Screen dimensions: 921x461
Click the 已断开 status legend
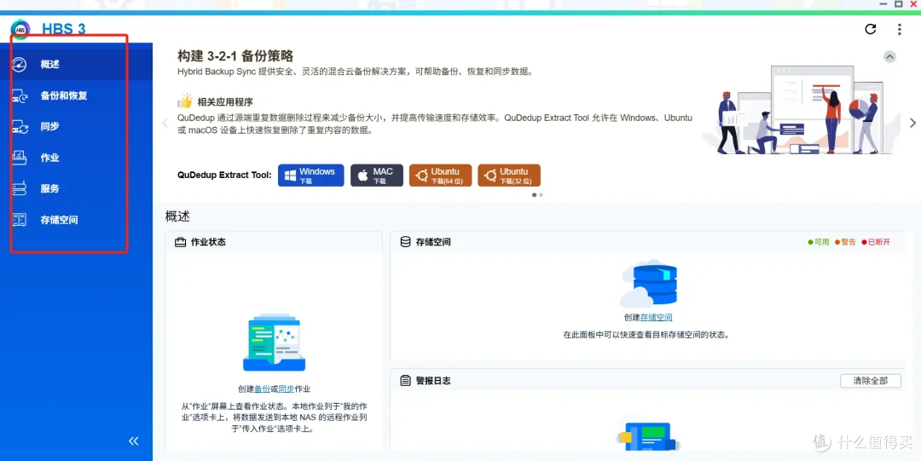(x=876, y=242)
